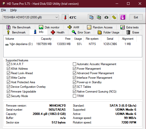Viewport: 146px width, 129px height.
Task: Click the 99 MB/s average speed value
Action: (130, 118)
